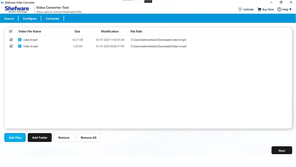
Task: Click the File Path column header
Action: coord(136,31)
